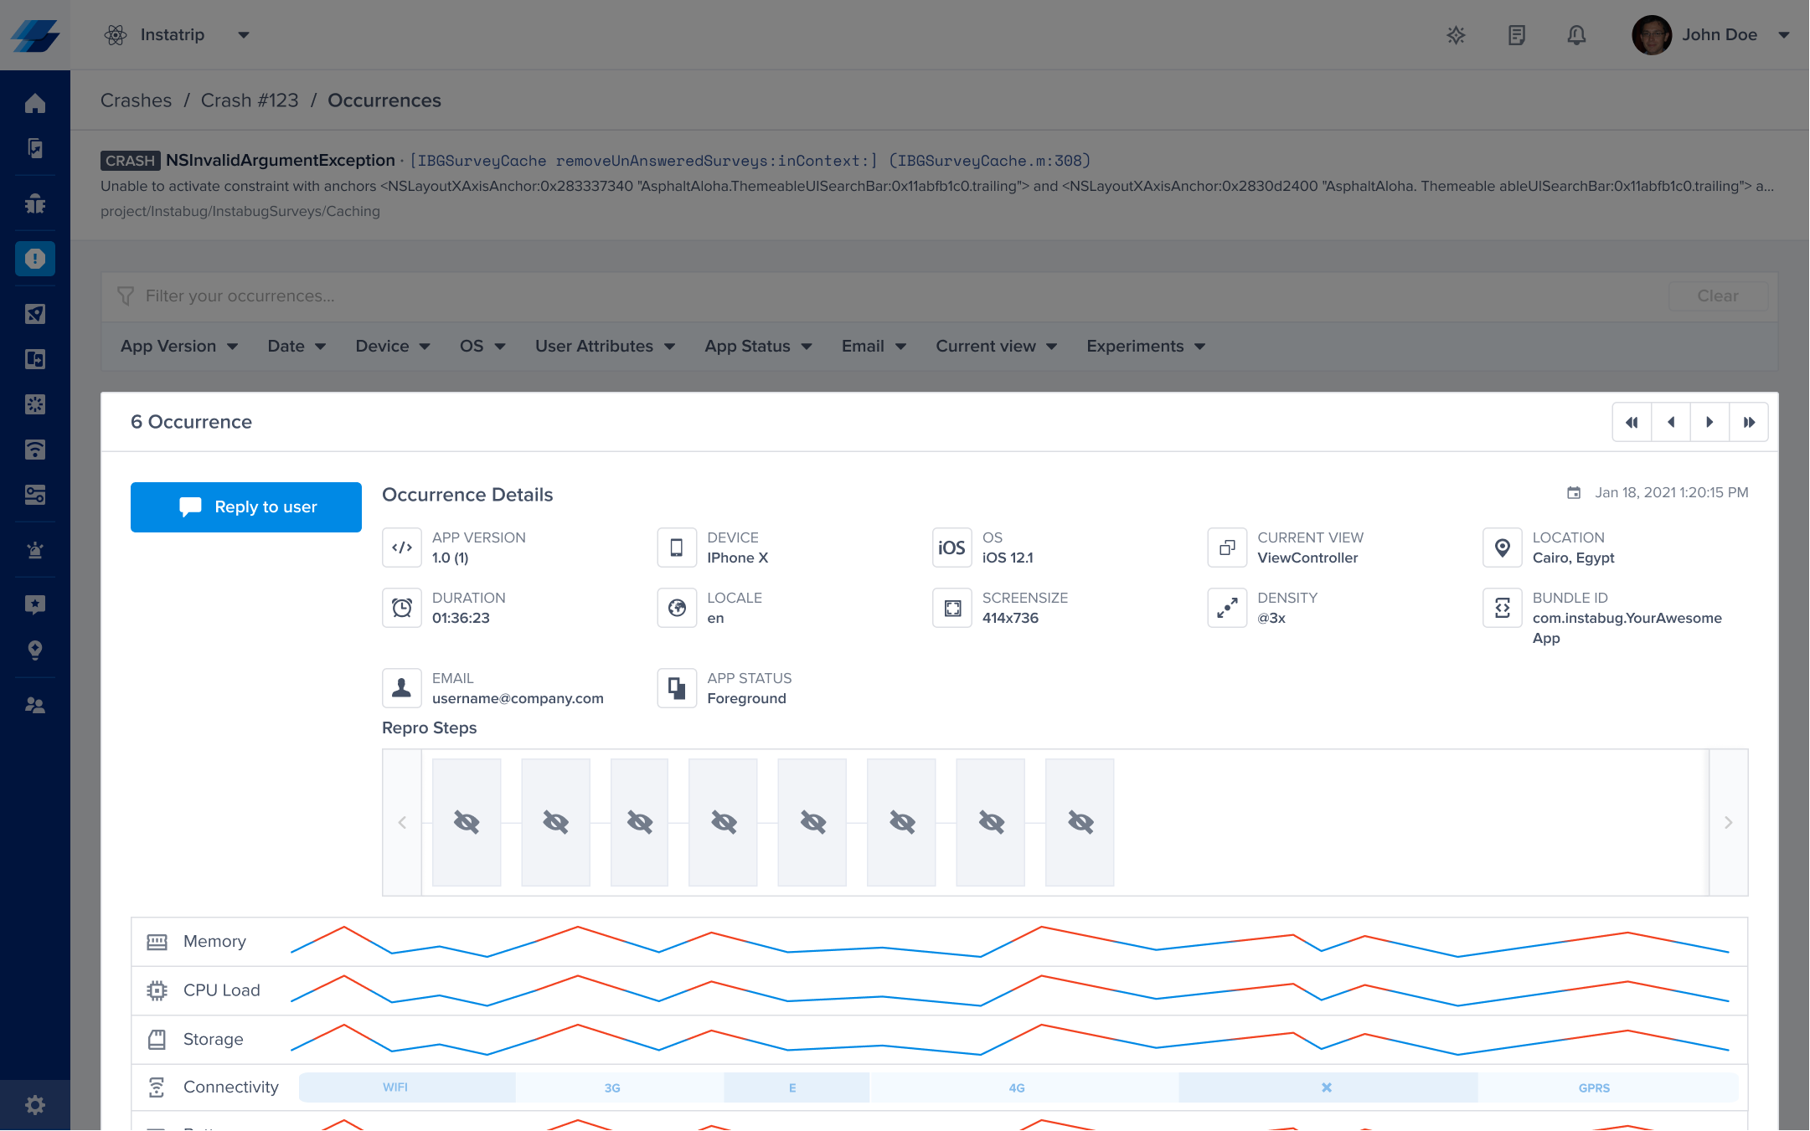Go to Crashes breadcrumb
The image size is (1810, 1131).
[x=136, y=100]
